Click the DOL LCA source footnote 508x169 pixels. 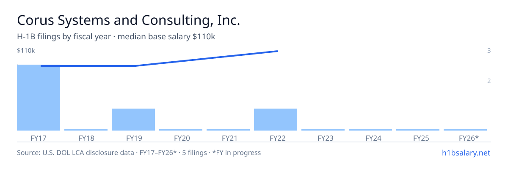click(139, 153)
